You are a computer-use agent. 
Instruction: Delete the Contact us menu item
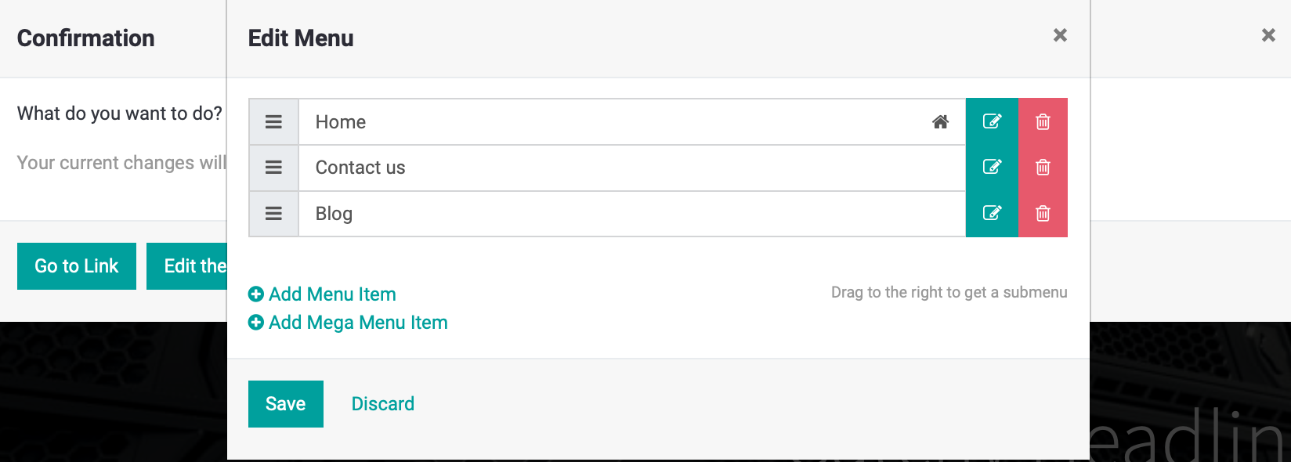pos(1043,167)
